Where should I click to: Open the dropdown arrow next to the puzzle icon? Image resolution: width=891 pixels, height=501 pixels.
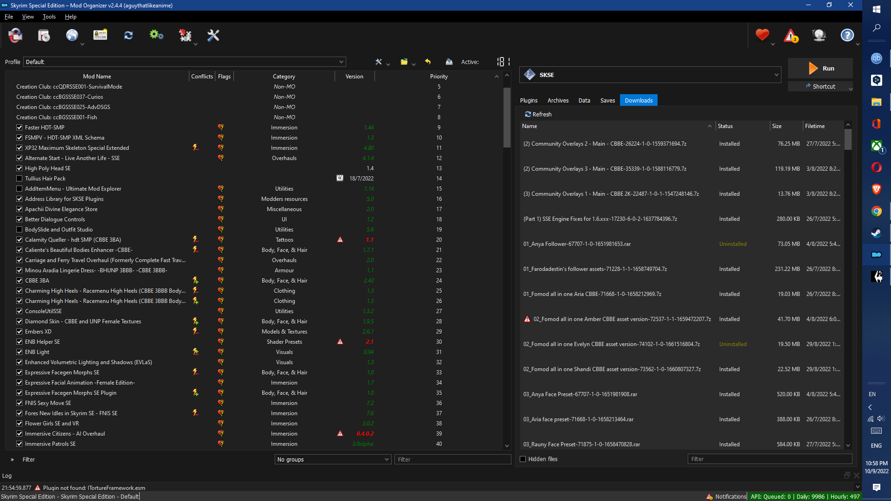pyautogui.click(x=195, y=45)
